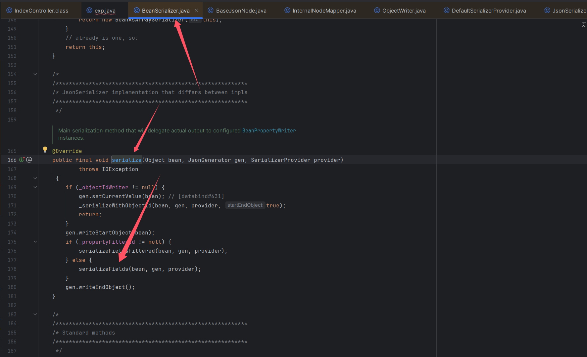The width and height of the screenshot is (587, 357).
Task: Click the yellow intention lightbulb icon
Action: [x=45, y=150]
